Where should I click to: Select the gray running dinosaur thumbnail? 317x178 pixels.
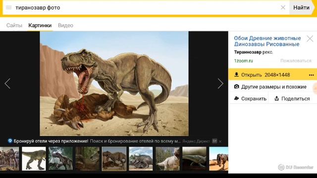pyautogui.click(x=194, y=159)
